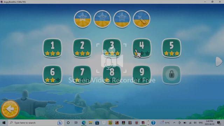This screenshot has height=126, width=224.
Task: Return with the orange back arrow
Action: pyautogui.click(x=10, y=109)
